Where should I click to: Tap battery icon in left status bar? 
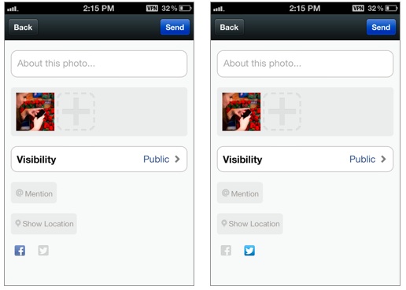(186, 9)
